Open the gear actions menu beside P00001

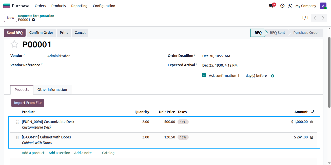point(33,20)
